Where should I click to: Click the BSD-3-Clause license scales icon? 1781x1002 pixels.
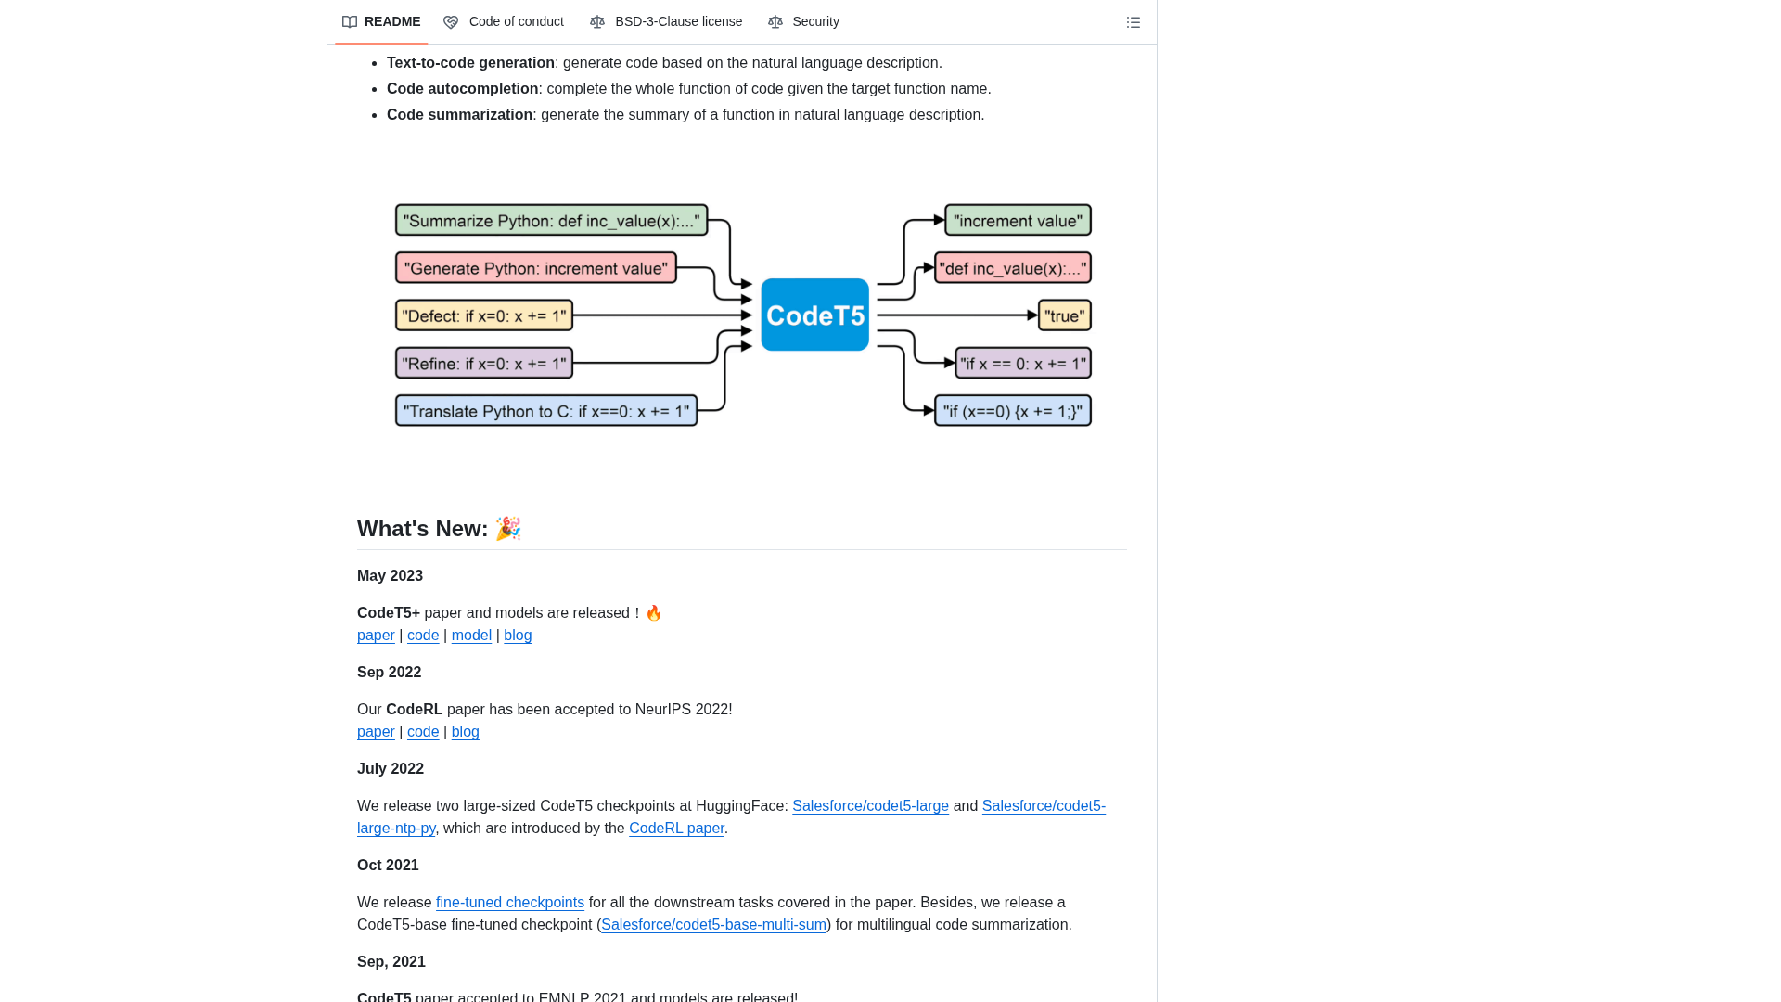pyautogui.click(x=597, y=21)
